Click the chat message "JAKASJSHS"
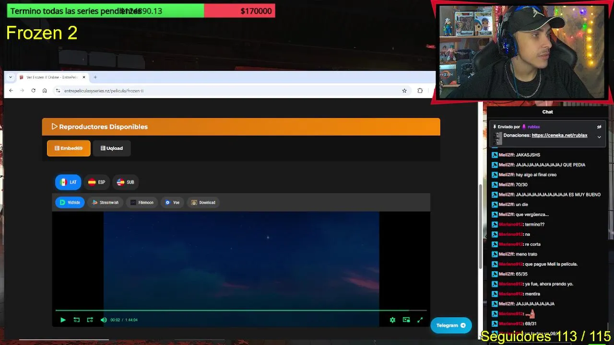The height and width of the screenshot is (345, 614). pyautogui.click(x=528, y=155)
